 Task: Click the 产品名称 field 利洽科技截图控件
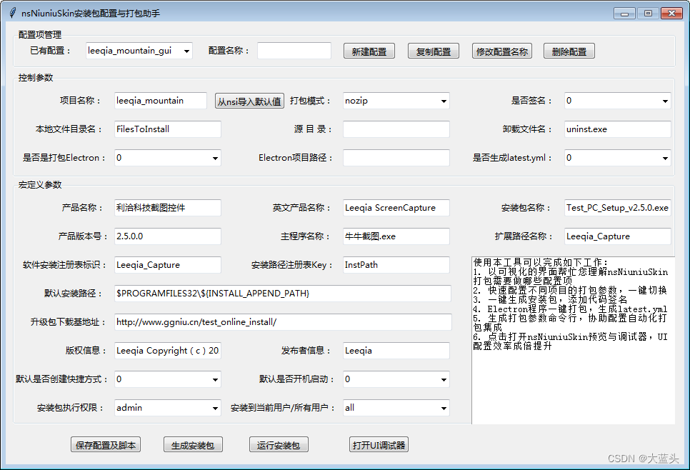click(168, 208)
